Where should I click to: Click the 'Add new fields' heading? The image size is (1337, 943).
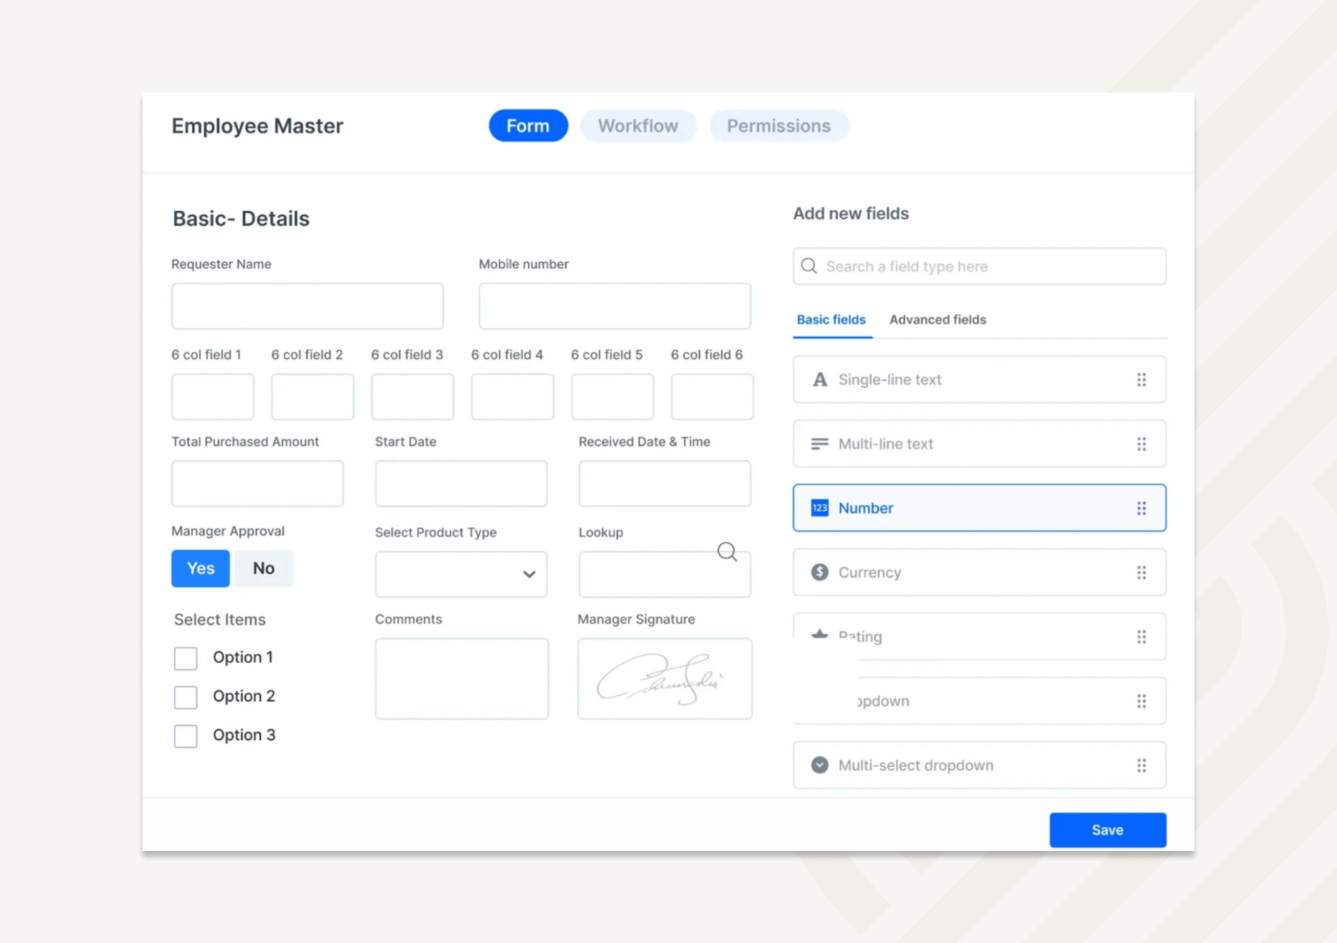(851, 214)
